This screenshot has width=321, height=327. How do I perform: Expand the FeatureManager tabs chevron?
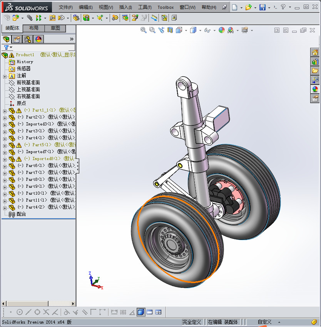point(72,39)
